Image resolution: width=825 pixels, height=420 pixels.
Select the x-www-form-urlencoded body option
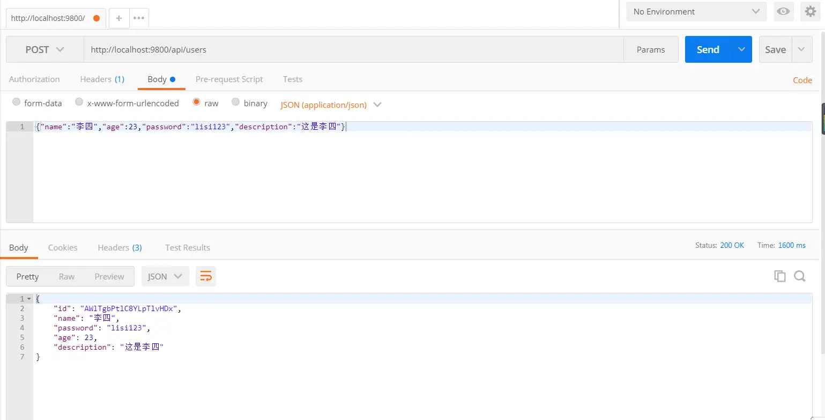click(x=79, y=102)
